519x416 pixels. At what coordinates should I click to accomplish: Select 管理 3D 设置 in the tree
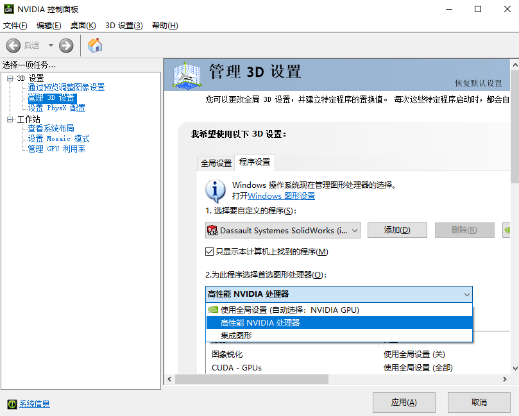click(x=52, y=98)
